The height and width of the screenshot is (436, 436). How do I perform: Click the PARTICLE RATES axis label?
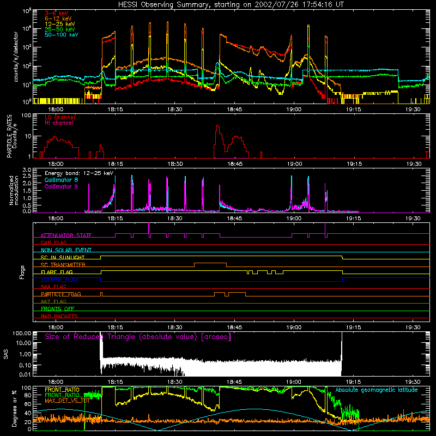[x=9, y=136]
